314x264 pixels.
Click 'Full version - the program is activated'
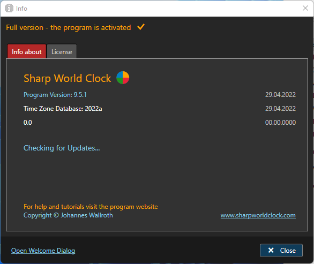(68, 28)
